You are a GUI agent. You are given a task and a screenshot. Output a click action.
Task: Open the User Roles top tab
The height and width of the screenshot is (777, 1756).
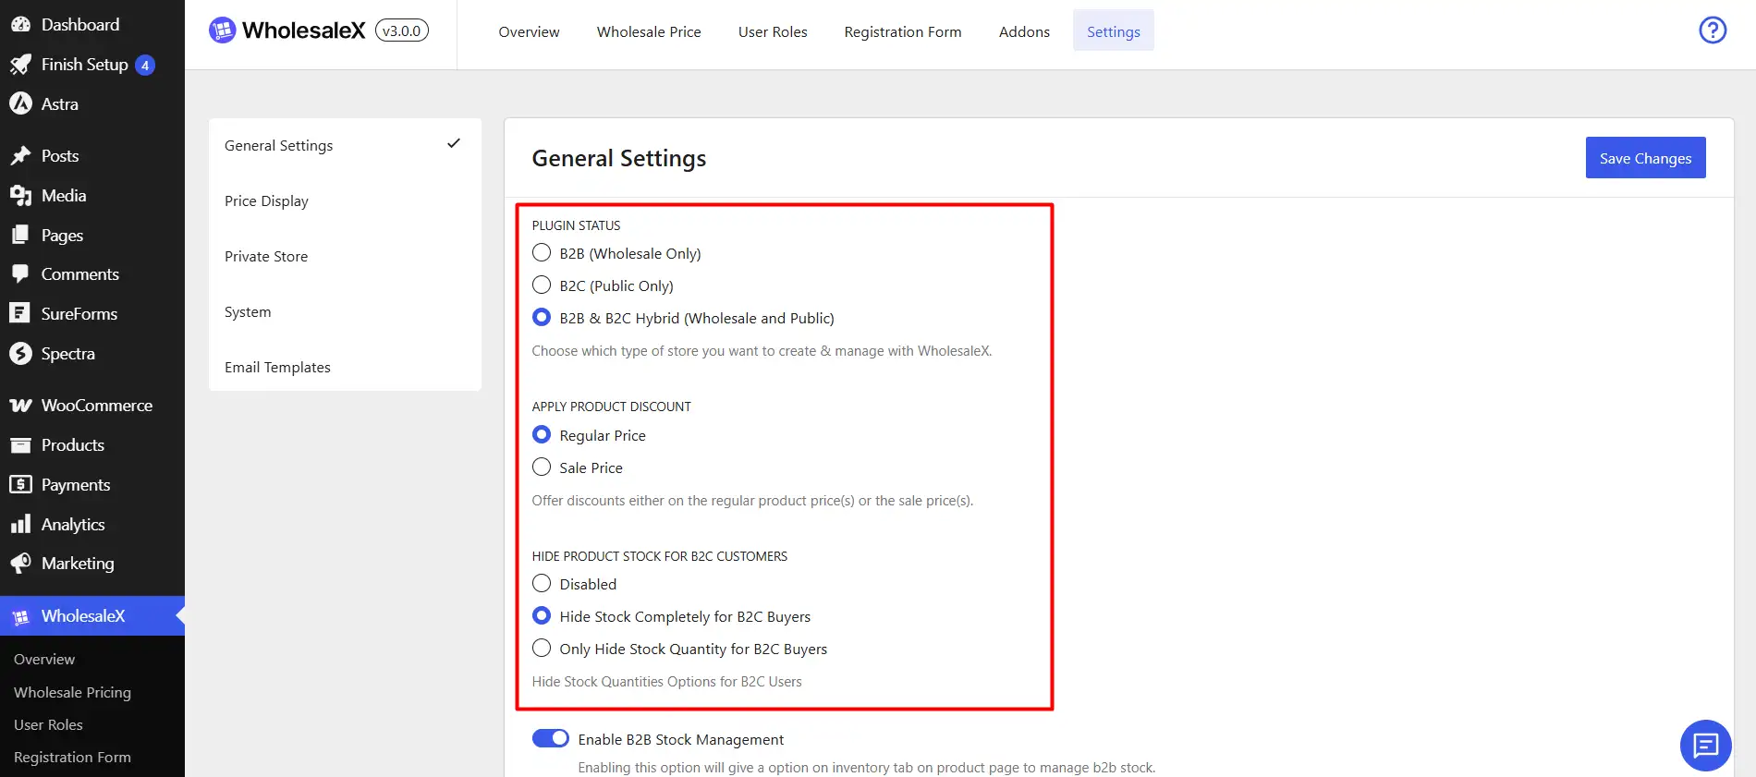pos(773,31)
